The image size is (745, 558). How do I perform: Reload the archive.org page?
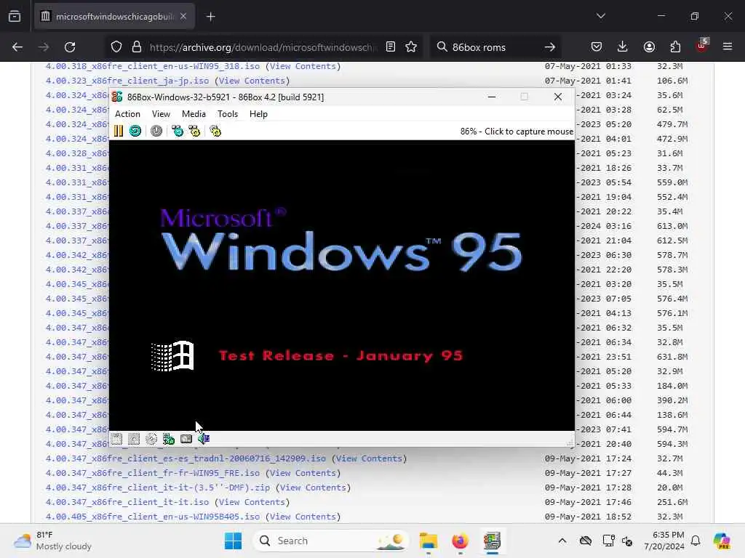point(70,47)
